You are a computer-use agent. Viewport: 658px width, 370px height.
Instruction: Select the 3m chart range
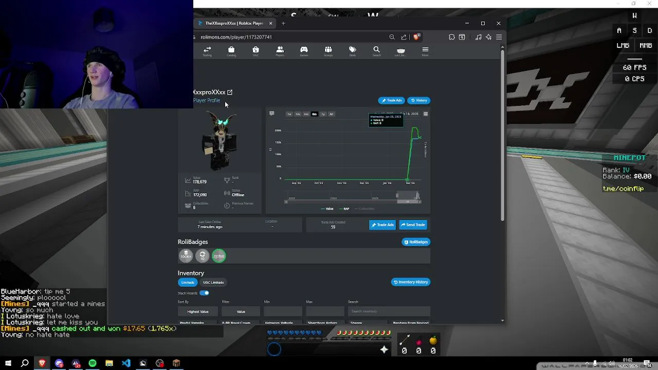point(306,114)
